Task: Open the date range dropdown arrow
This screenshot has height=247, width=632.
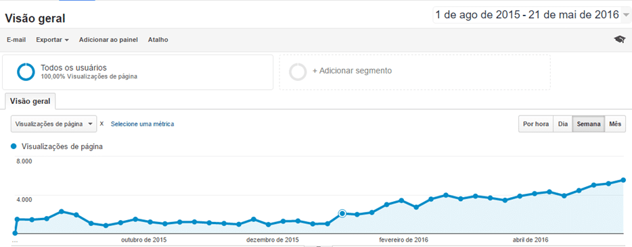Action: (x=625, y=16)
